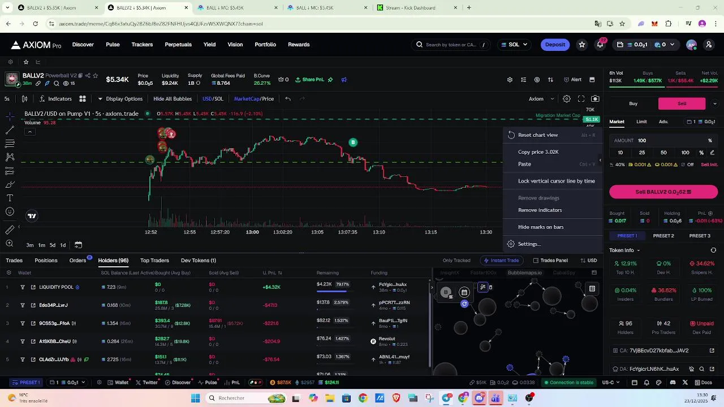Favorite the BALLV2 token with star
This screenshot has height=407, width=724.
pyautogui.click(x=95, y=76)
